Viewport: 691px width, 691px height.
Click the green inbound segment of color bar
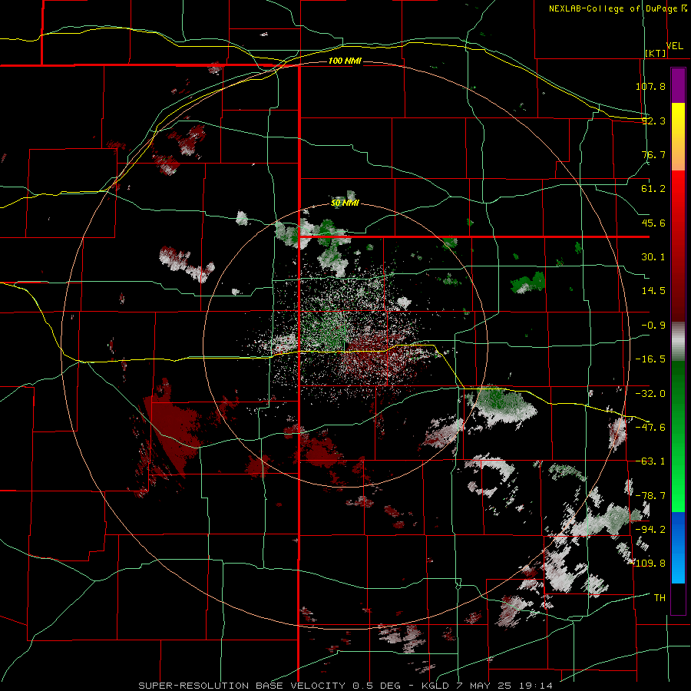tap(678, 436)
